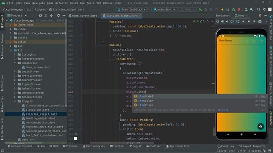Expand all in Project panel
Image resolution: width=273 pixels, height=153 pixels.
click(x=46, y=15)
